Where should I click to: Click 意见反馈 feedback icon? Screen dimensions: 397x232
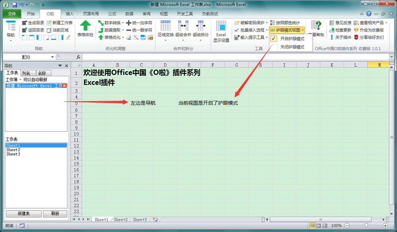click(332, 23)
